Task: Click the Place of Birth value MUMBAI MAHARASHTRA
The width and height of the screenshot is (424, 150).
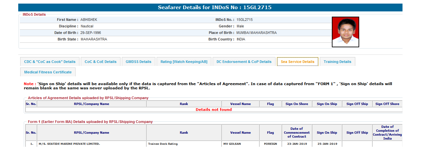Action: click(x=256, y=33)
